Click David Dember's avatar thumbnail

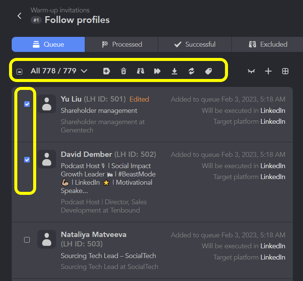(47, 159)
